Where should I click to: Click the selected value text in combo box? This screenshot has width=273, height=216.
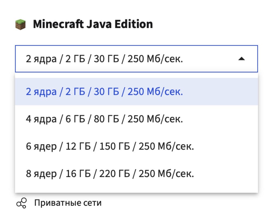(x=104, y=59)
